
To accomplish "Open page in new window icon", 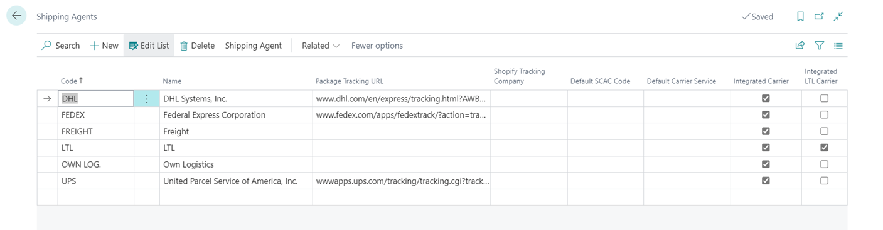I will click(819, 17).
